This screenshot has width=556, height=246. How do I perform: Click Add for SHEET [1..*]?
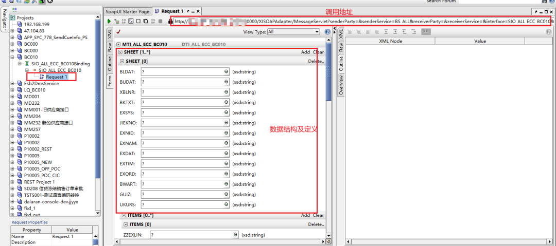coord(305,52)
